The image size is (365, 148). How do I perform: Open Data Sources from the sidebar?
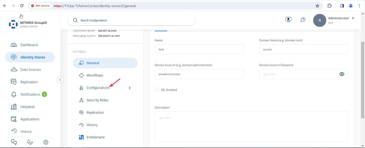coord(31,69)
